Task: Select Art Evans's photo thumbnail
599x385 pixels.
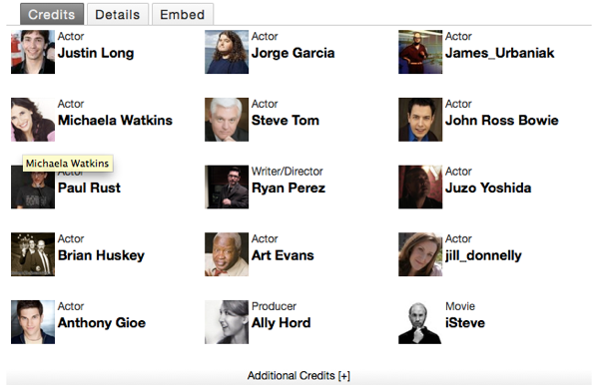Action: pyautogui.click(x=227, y=254)
